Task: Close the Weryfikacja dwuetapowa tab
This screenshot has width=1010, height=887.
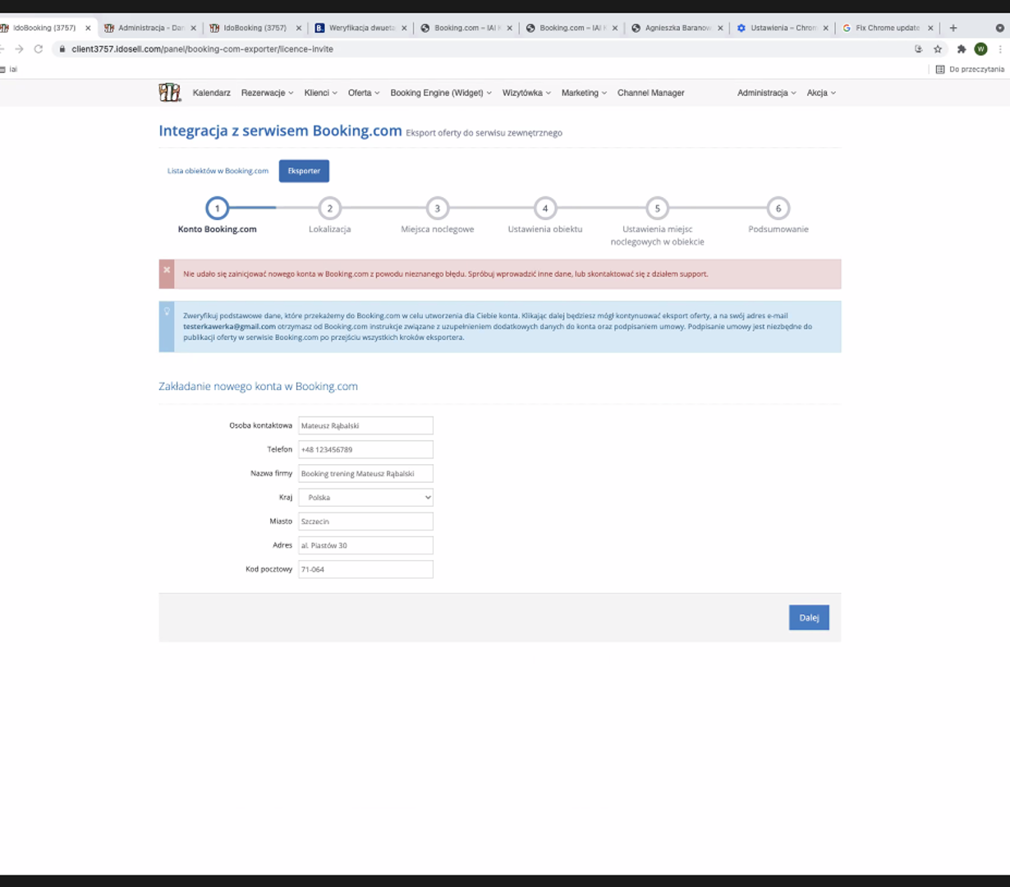Action: point(404,28)
